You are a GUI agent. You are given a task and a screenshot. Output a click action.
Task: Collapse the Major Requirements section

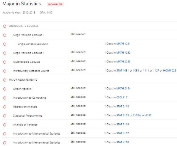tap(23, 80)
